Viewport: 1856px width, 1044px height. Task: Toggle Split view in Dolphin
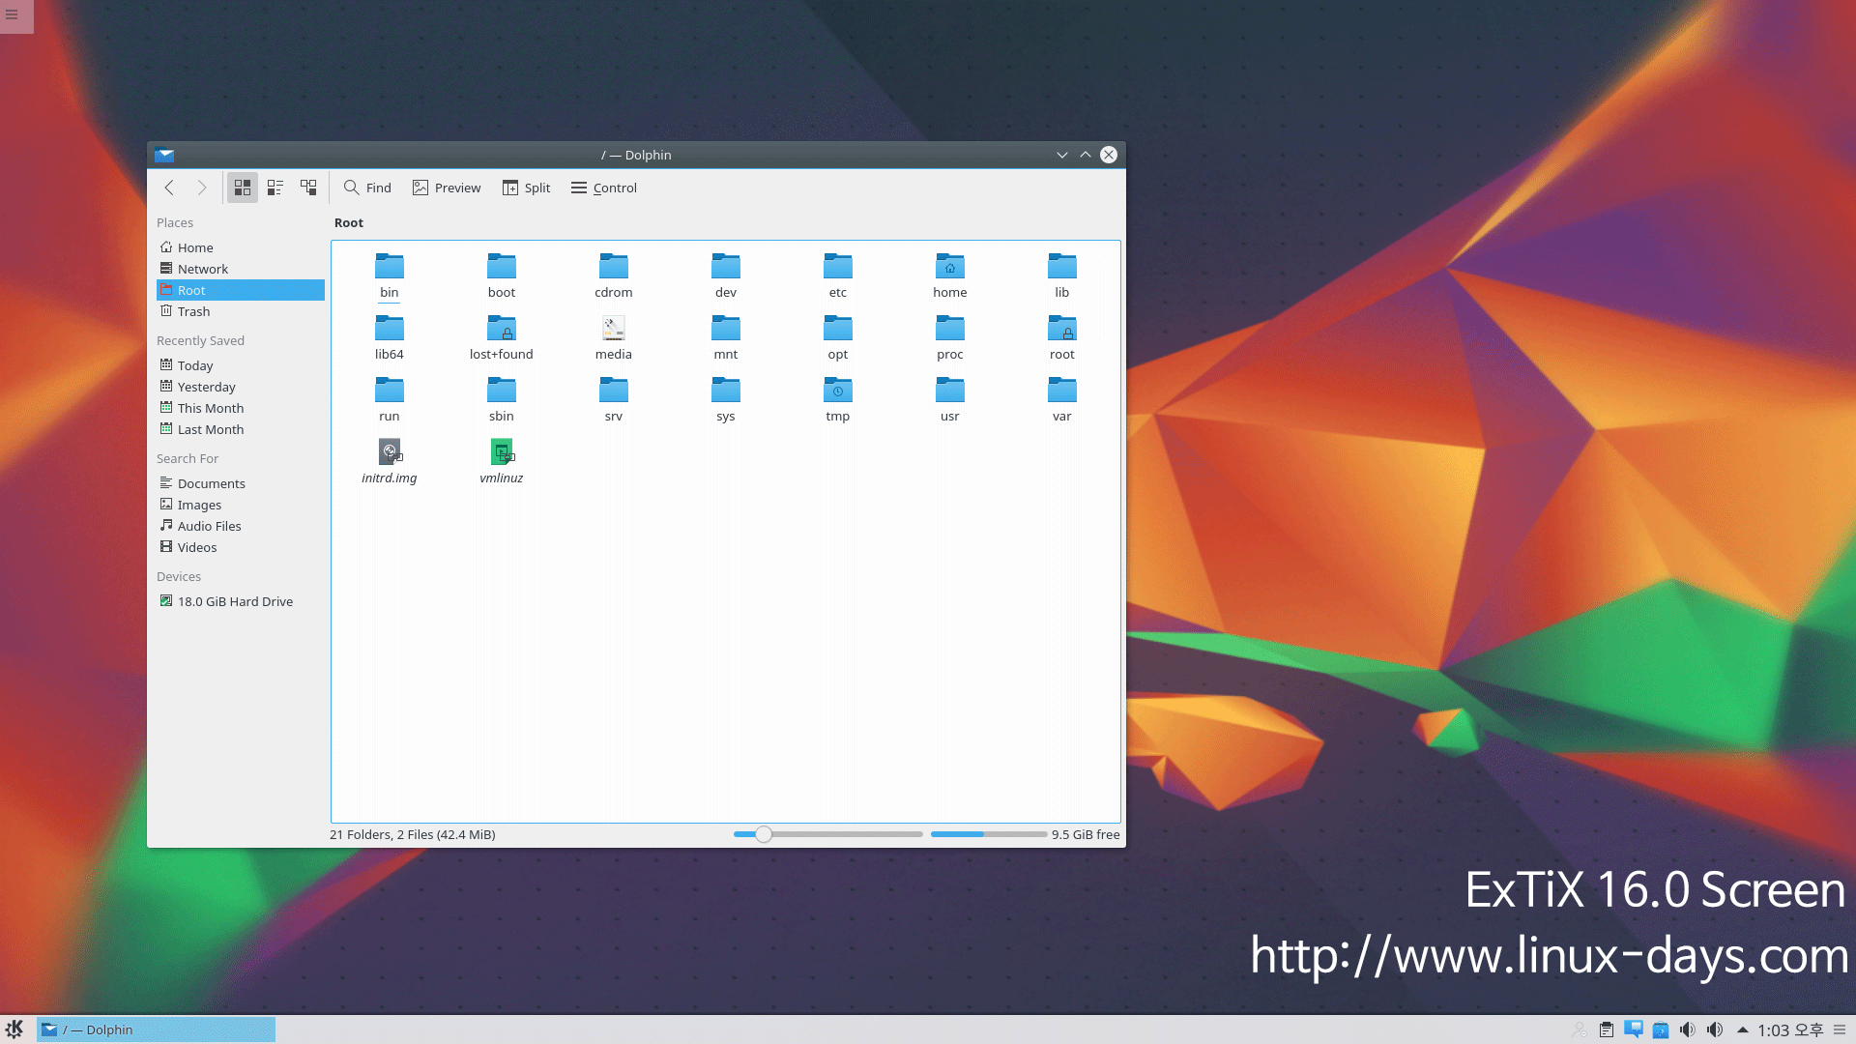[x=526, y=188]
